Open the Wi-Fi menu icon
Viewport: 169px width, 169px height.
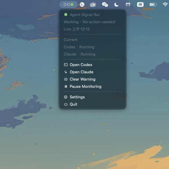coord(165,5)
